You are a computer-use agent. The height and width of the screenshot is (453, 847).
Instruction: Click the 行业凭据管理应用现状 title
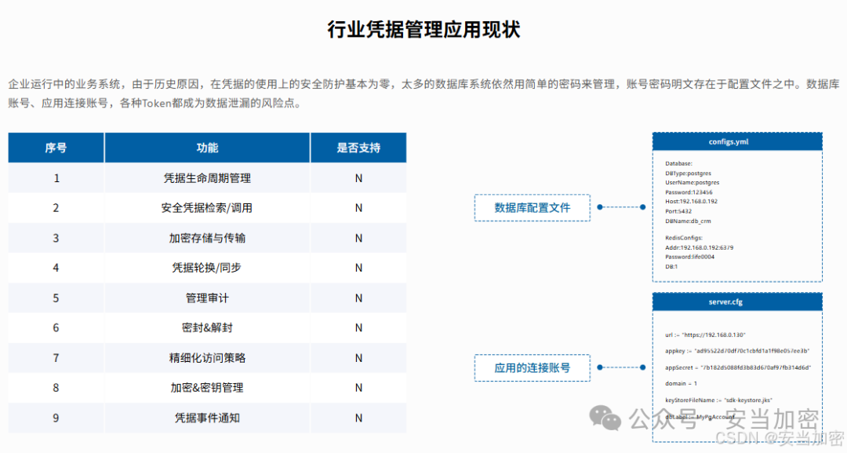(423, 30)
